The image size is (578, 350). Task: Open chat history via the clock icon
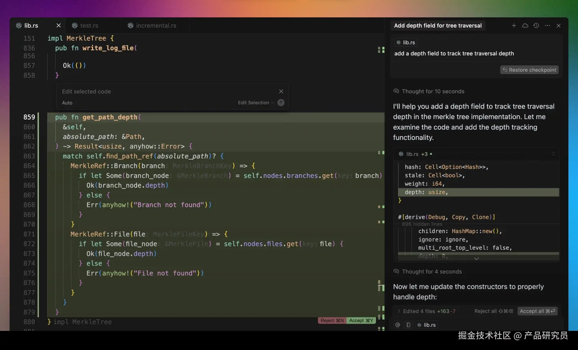tap(536, 26)
